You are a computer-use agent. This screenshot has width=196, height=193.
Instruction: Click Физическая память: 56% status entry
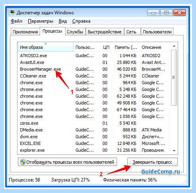tap(130, 180)
